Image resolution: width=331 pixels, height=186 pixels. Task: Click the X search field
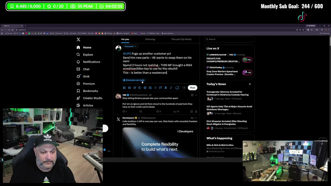click(229, 39)
